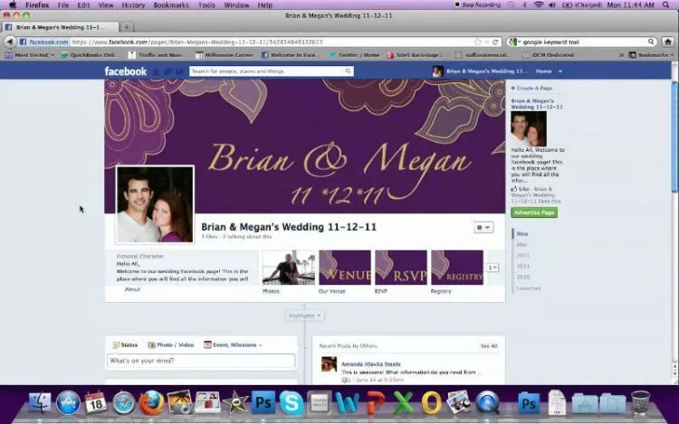Open Microsoft Word from the dock
This screenshot has height=424, width=679.
click(x=348, y=403)
